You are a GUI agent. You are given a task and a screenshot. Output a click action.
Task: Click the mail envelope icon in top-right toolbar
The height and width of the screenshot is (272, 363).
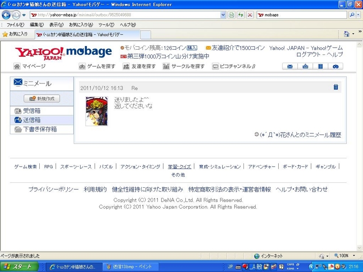point(290,66)
